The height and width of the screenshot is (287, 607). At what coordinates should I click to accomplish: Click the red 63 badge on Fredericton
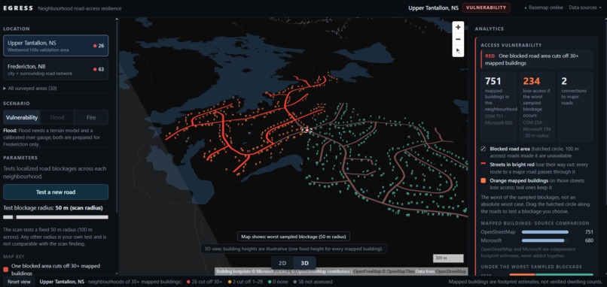point(99,70)
